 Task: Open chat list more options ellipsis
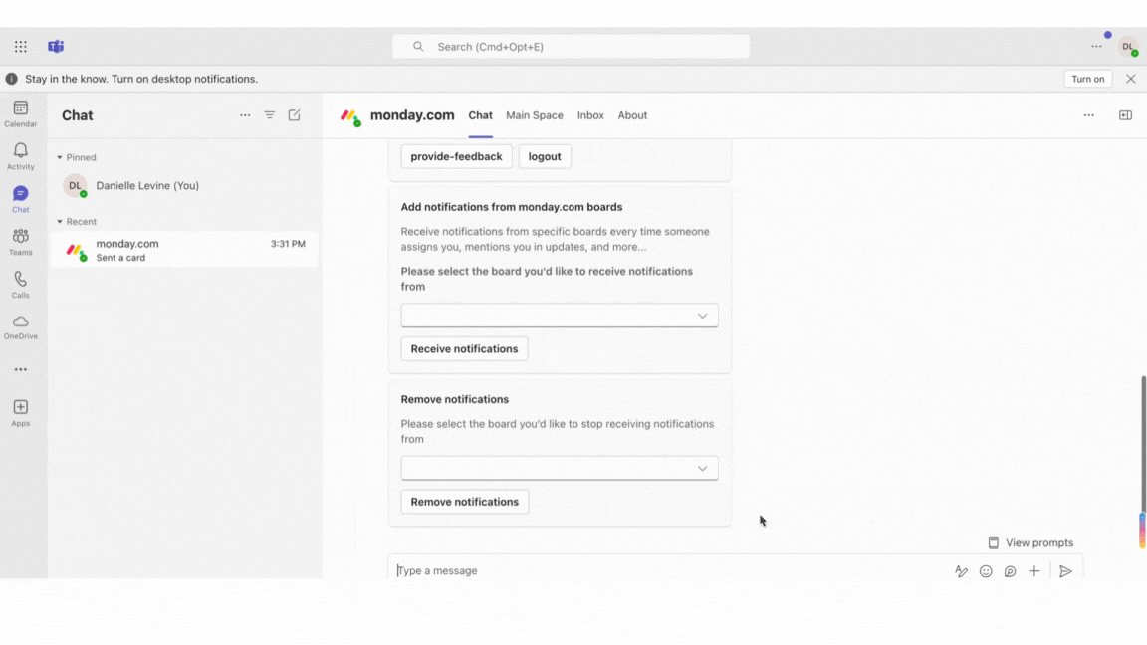click(245, 115)
